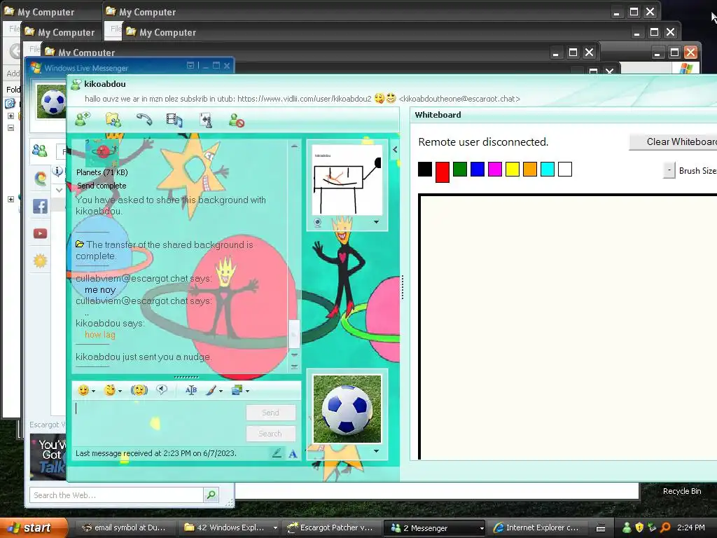717x538 pixels.
Task: Click the contact's drawn display picture
Action: [x=347, y=180]
